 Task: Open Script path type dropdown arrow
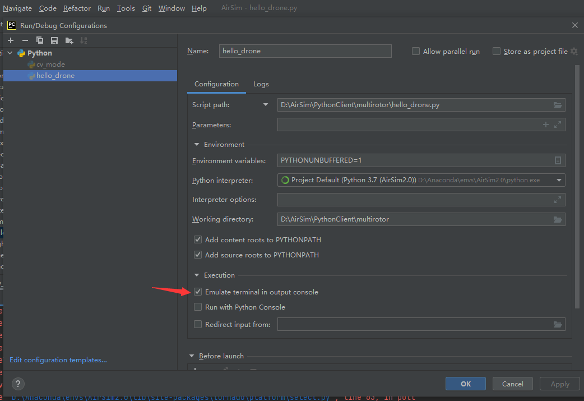(x=266, y=105)
